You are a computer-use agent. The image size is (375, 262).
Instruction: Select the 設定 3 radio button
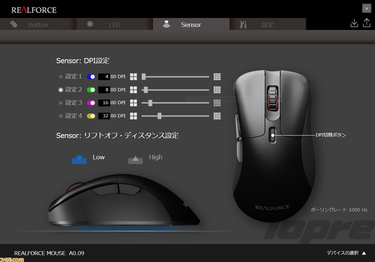click(x=61, y=103)
